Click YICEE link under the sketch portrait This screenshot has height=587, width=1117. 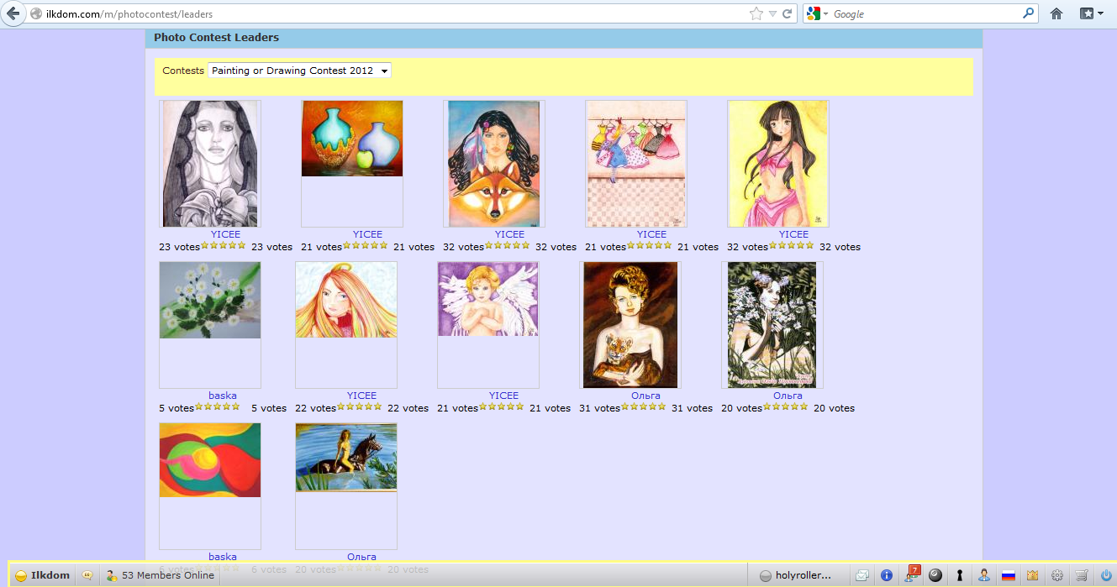225,234
